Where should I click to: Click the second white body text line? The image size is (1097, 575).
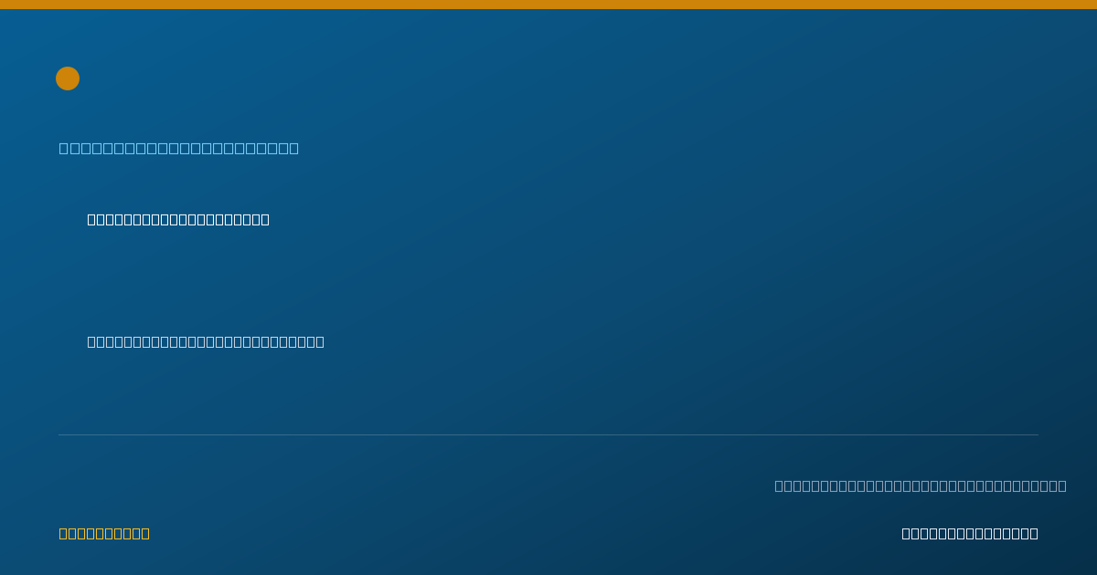click(206, 341)
